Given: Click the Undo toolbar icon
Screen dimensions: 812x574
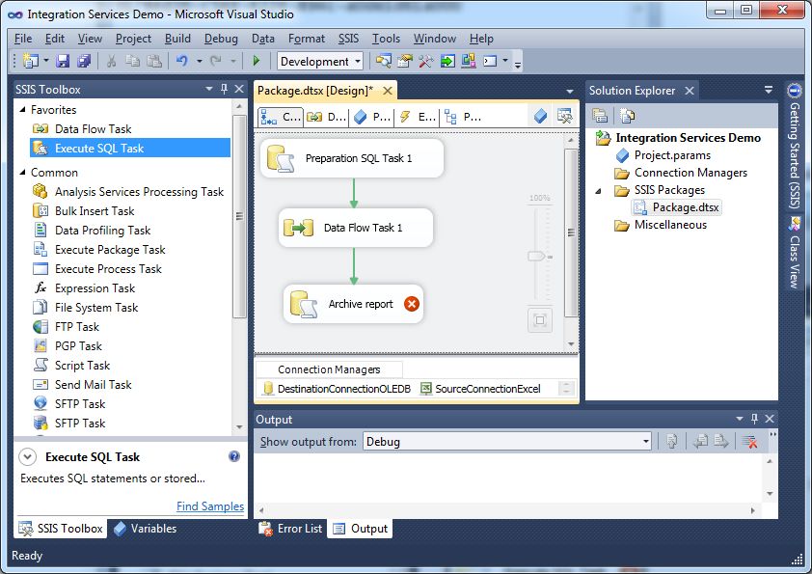Looking at the screenshot, I should (181, 61).
